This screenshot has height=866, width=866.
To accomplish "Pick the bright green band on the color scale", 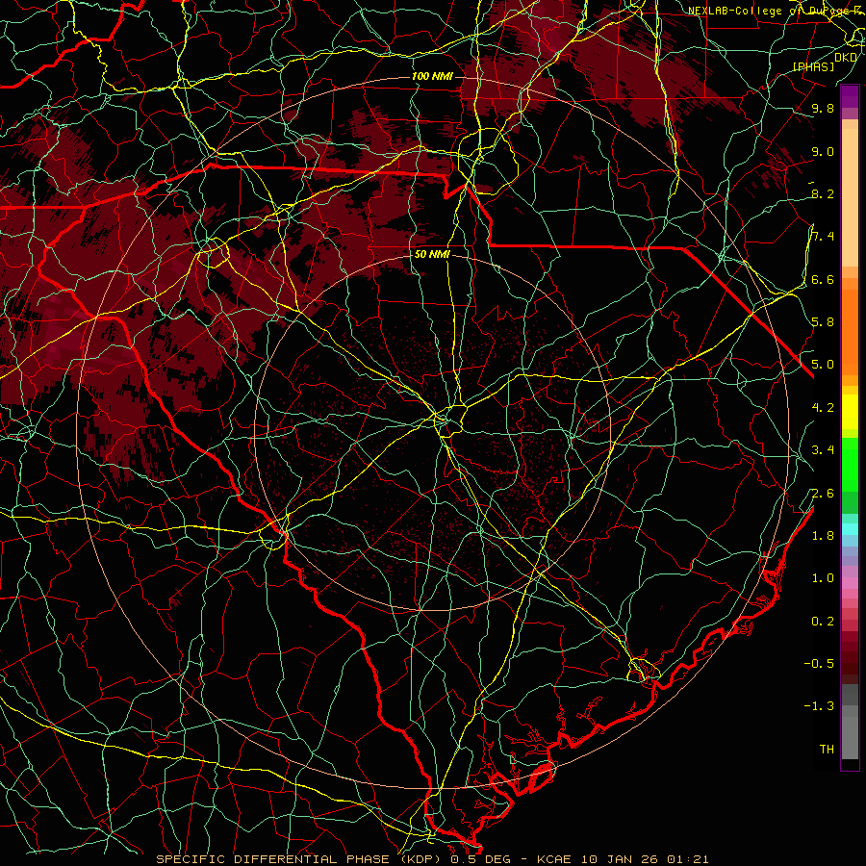I will [x=850, y=466].
